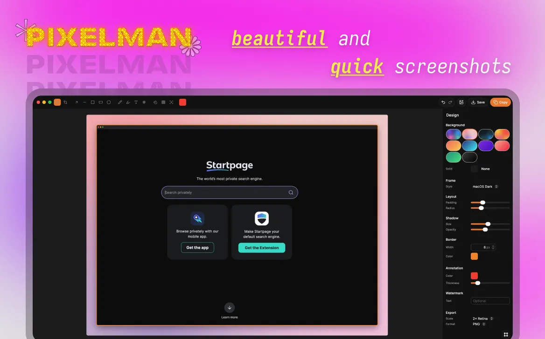Viewport: 545px width, 339px height.
Task: Open the orange Border Color swatch
Action: [x=474, y=257]
